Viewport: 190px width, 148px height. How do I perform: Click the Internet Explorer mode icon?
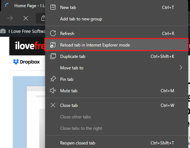point(53,45)
